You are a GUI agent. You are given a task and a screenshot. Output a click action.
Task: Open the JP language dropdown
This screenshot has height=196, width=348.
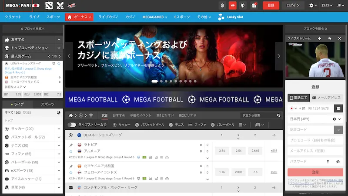click(341, 5)
